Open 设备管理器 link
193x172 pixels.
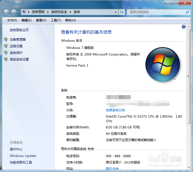click(18, 39)
